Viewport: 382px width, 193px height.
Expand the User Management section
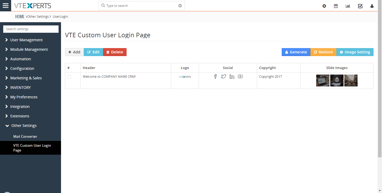click(x=26, y=40)
